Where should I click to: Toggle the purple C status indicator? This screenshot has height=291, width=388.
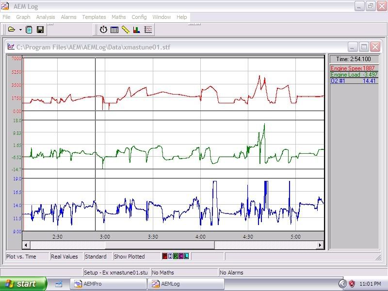(180, 256)
